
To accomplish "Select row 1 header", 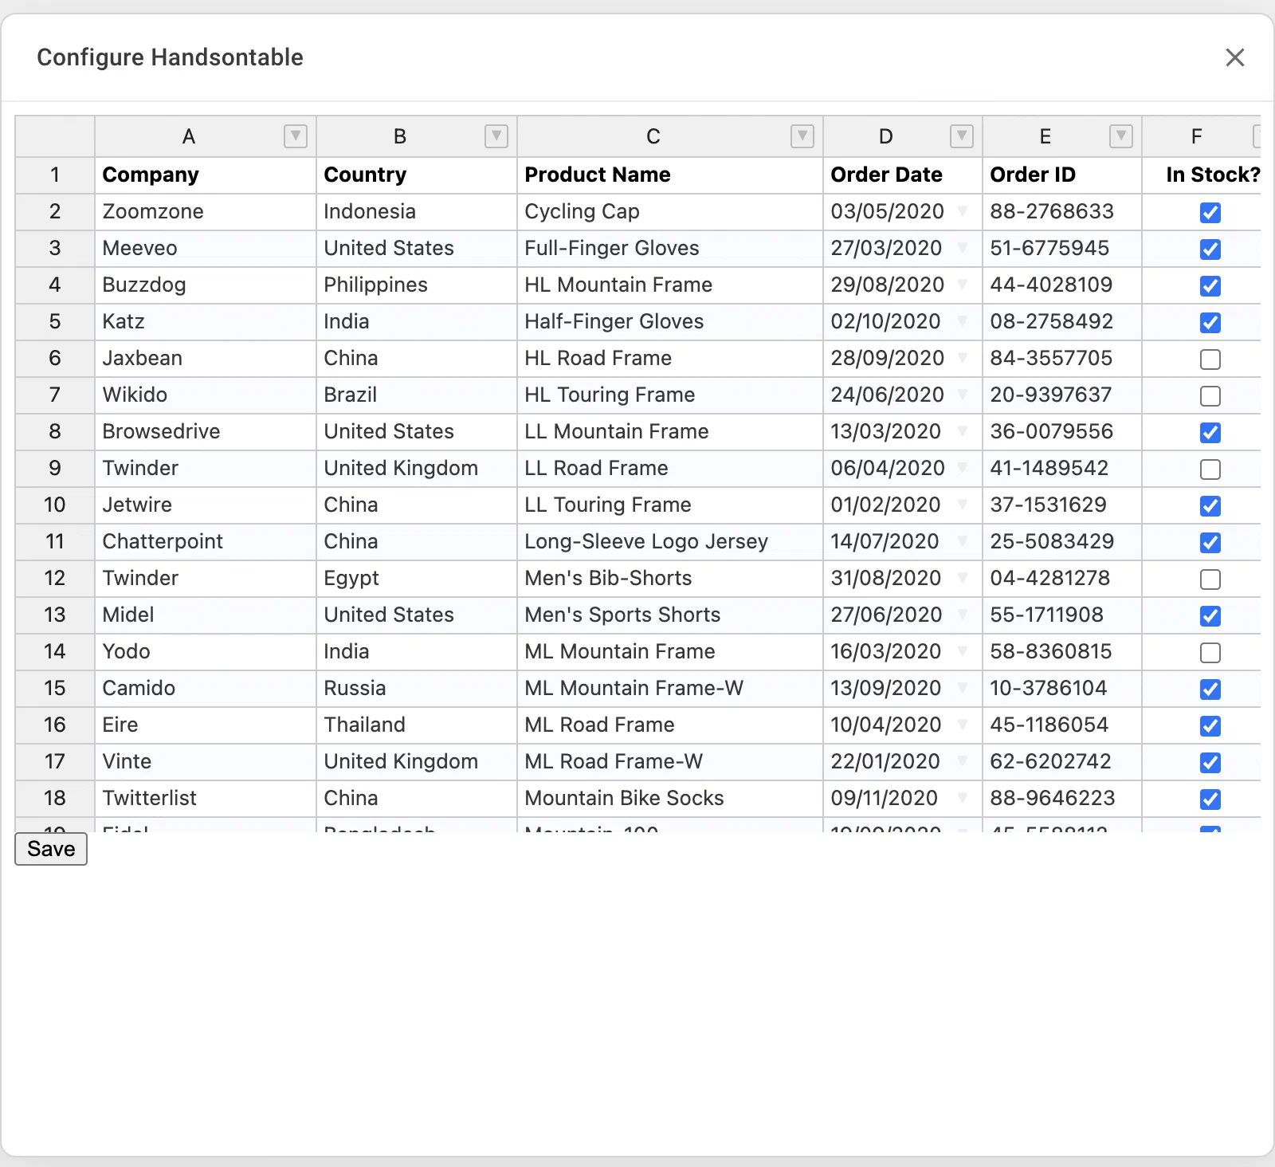I will 55,175.
